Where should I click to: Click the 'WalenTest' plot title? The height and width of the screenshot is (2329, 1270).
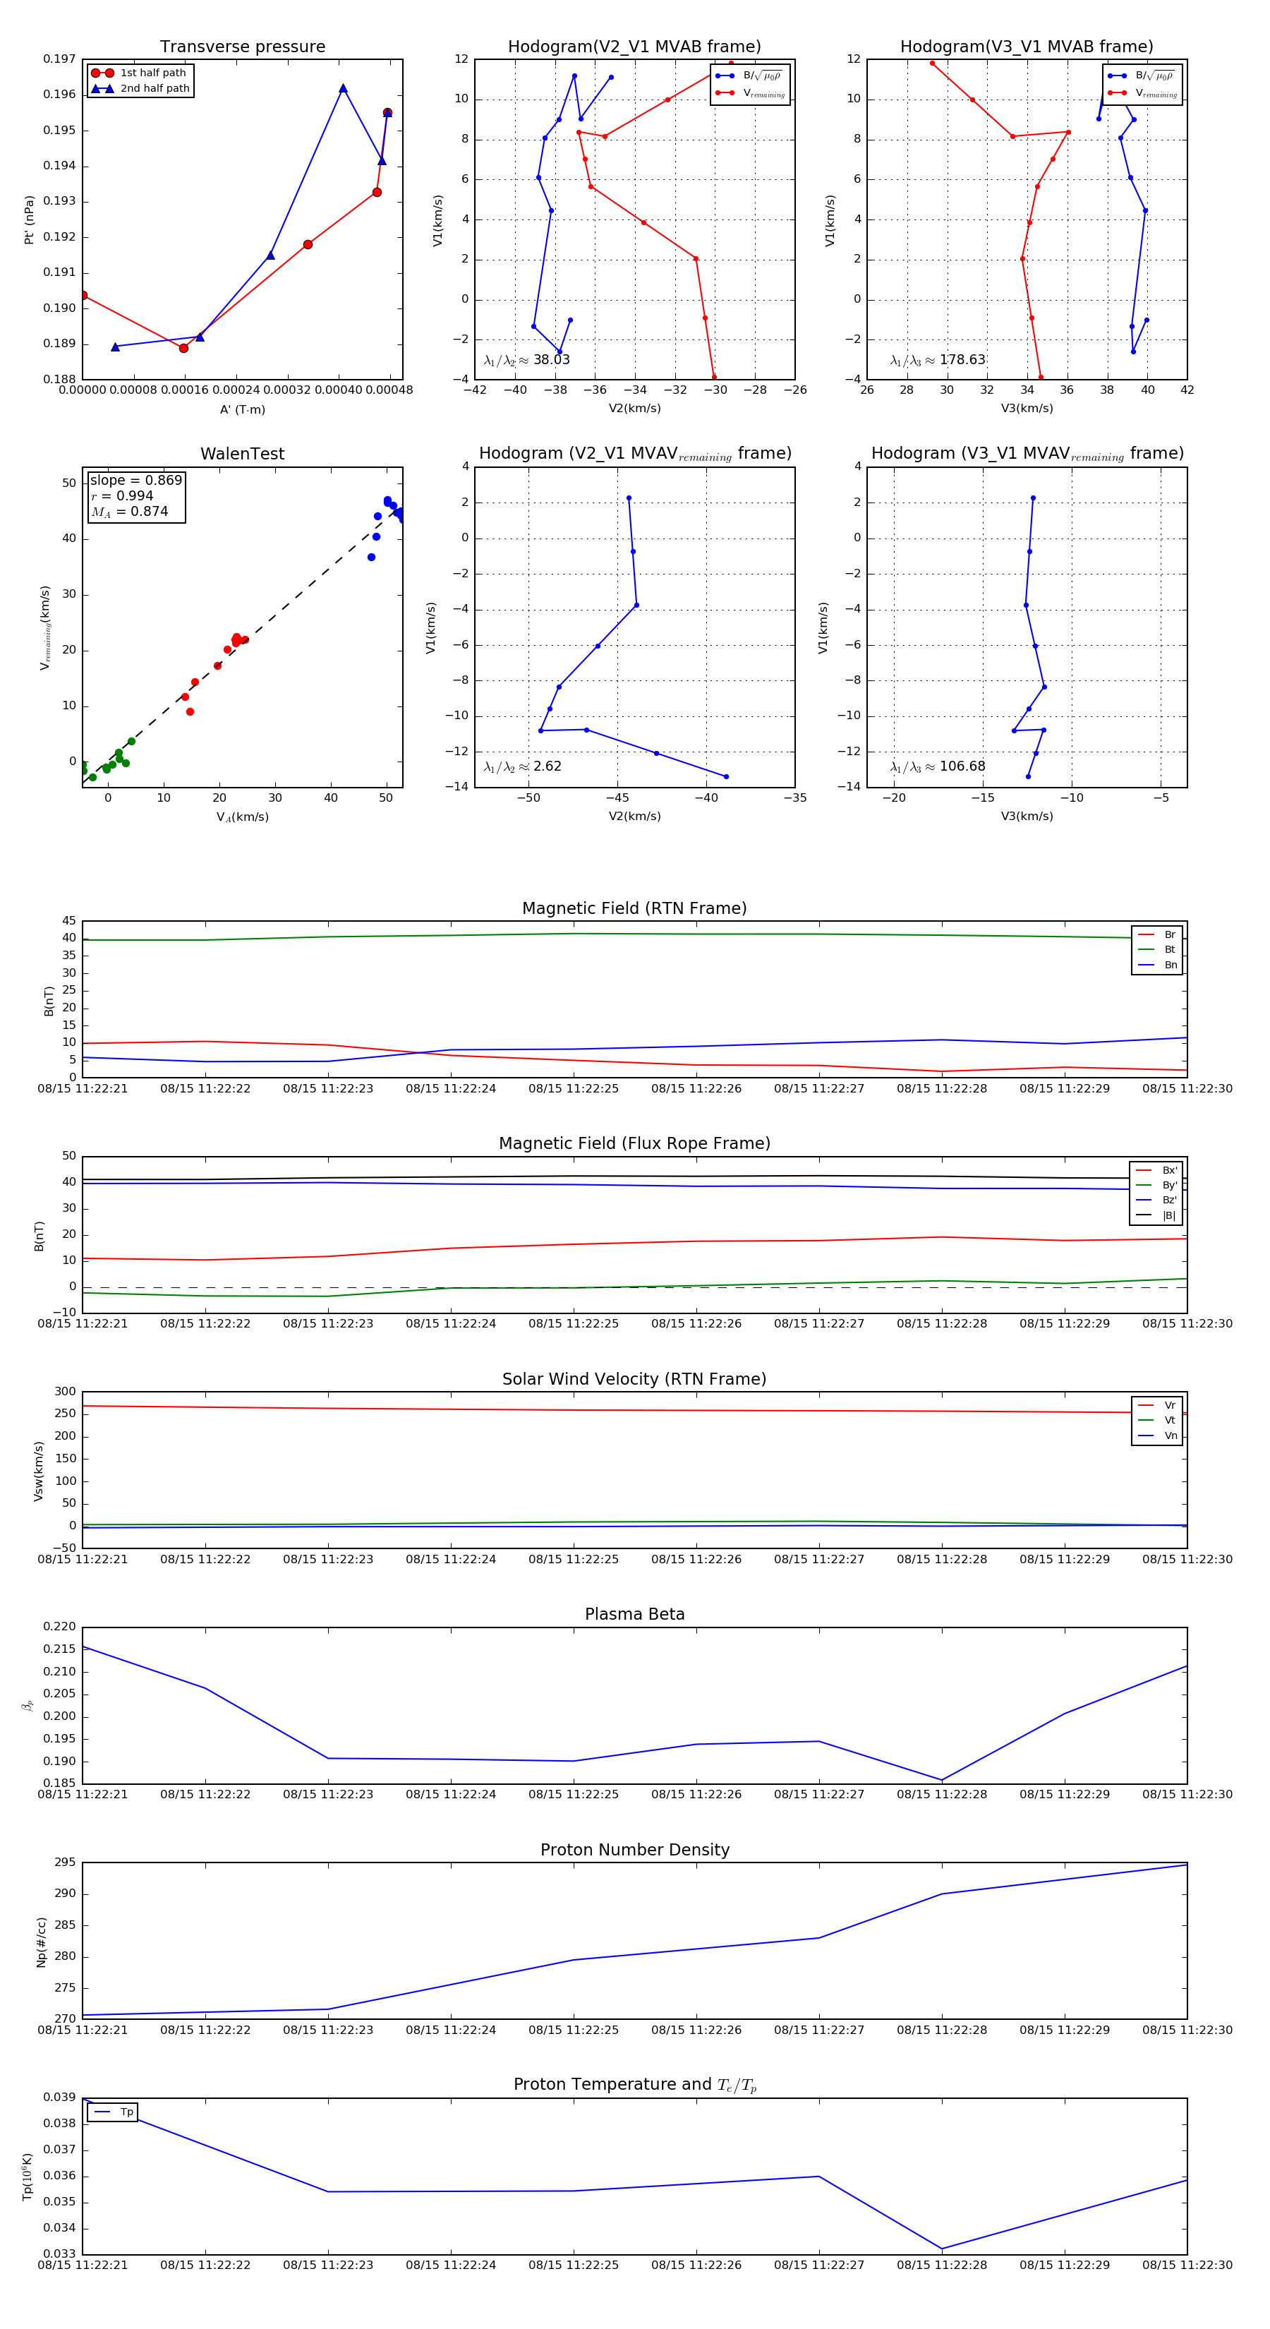tap(242, 454)
